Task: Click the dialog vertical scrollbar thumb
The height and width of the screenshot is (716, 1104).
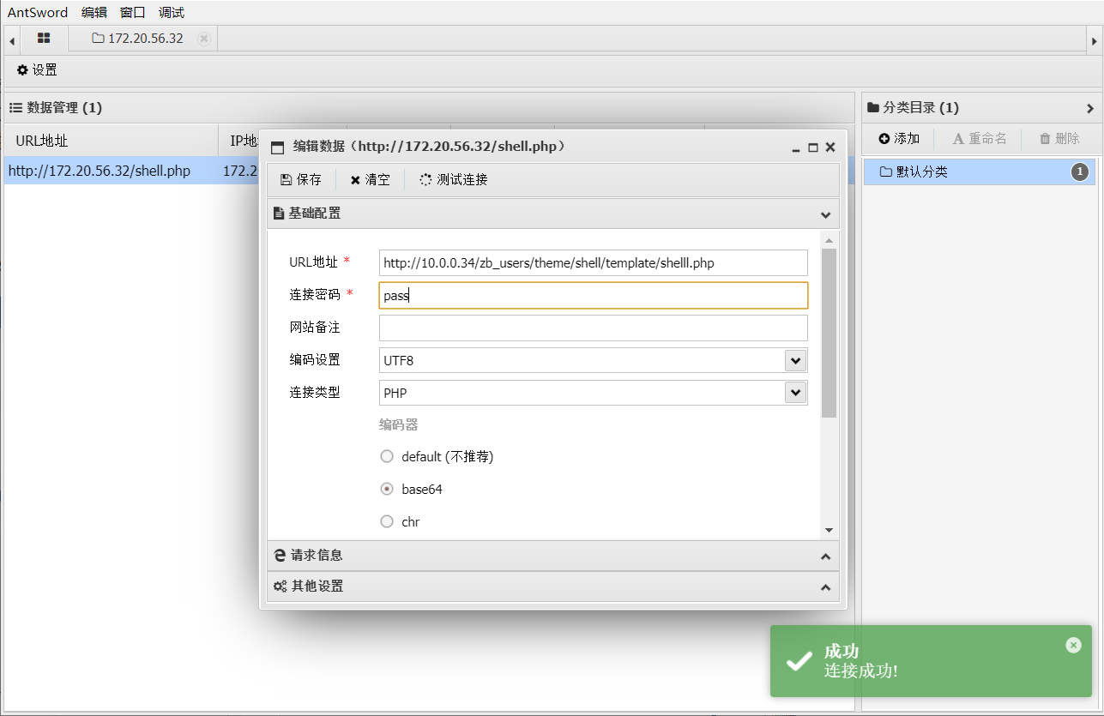Action: pos(829,334)
